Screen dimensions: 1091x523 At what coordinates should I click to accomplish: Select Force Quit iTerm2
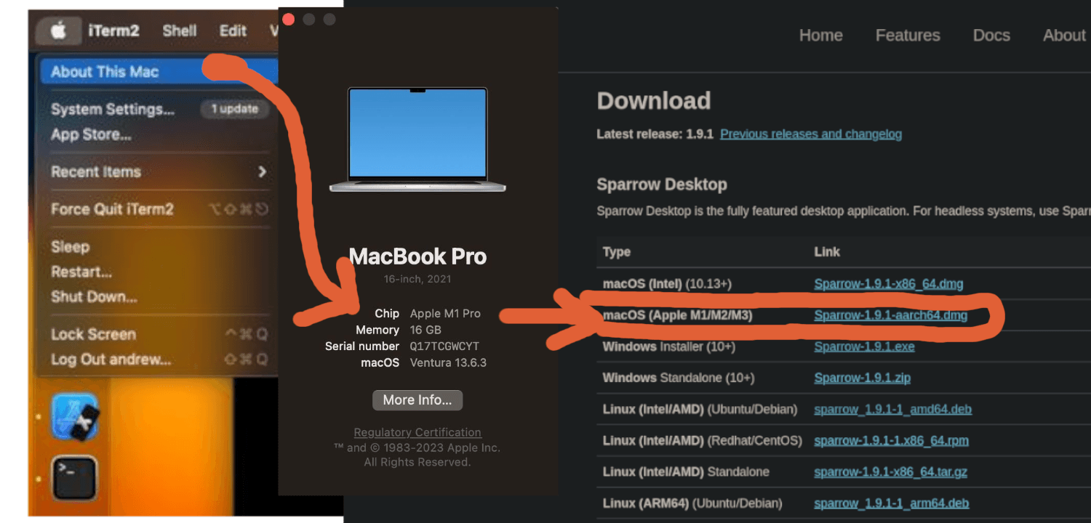coord(112,209)
